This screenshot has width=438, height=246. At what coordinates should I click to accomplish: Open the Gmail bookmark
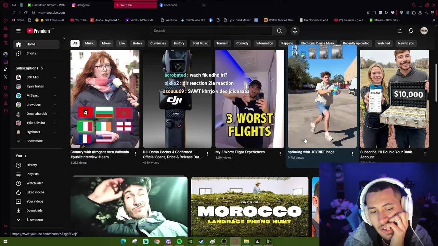pyautogui.click(x=18, y=20)
